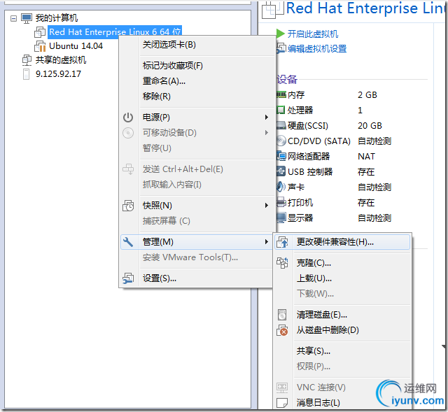Click the settings icon beside 设置(S)

point(128,278)
